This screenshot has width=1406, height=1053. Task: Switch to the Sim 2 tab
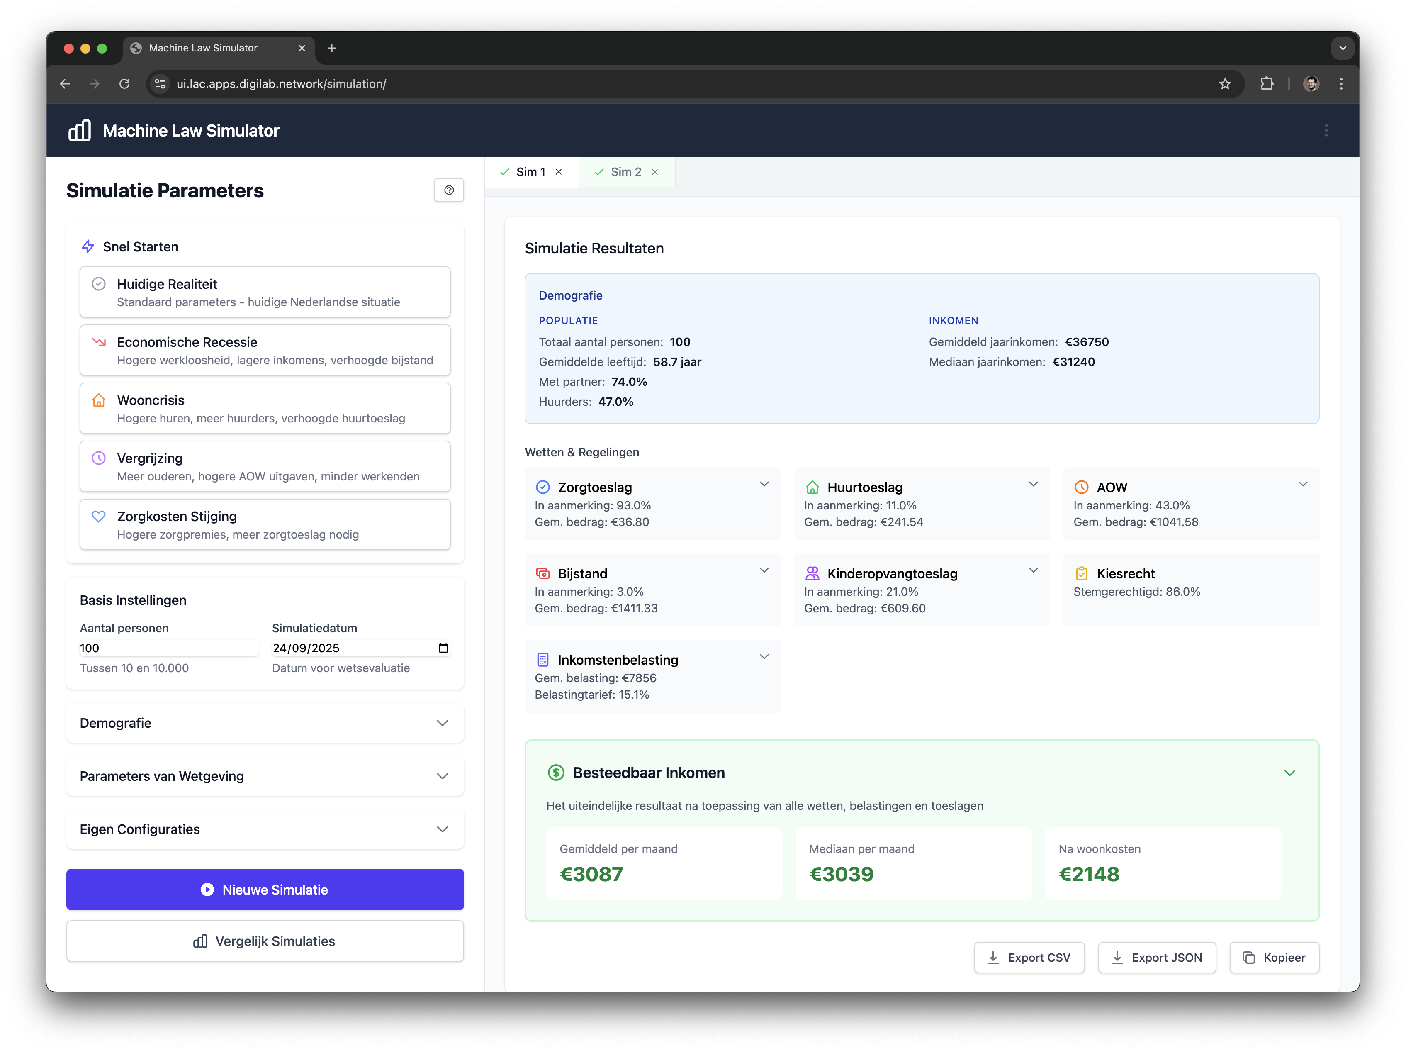pos(625,172)
